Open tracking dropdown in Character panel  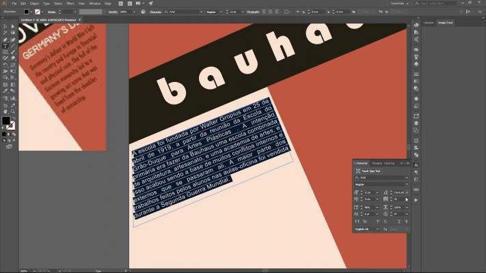[x=407, y=199]
